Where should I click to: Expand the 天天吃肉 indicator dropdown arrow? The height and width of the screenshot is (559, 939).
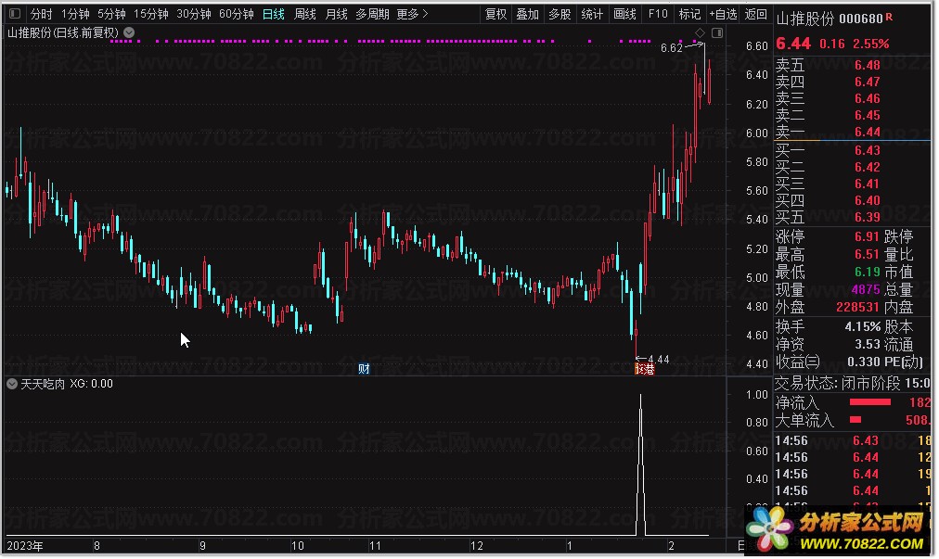(x=12, y=384)
